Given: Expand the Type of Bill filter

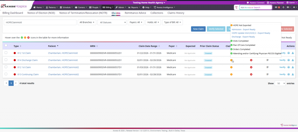Looking at the screenshot, I should click(172, 22).
